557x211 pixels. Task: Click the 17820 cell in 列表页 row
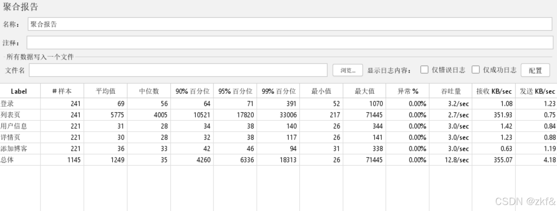pyautogui.click(x=245, y=115)
